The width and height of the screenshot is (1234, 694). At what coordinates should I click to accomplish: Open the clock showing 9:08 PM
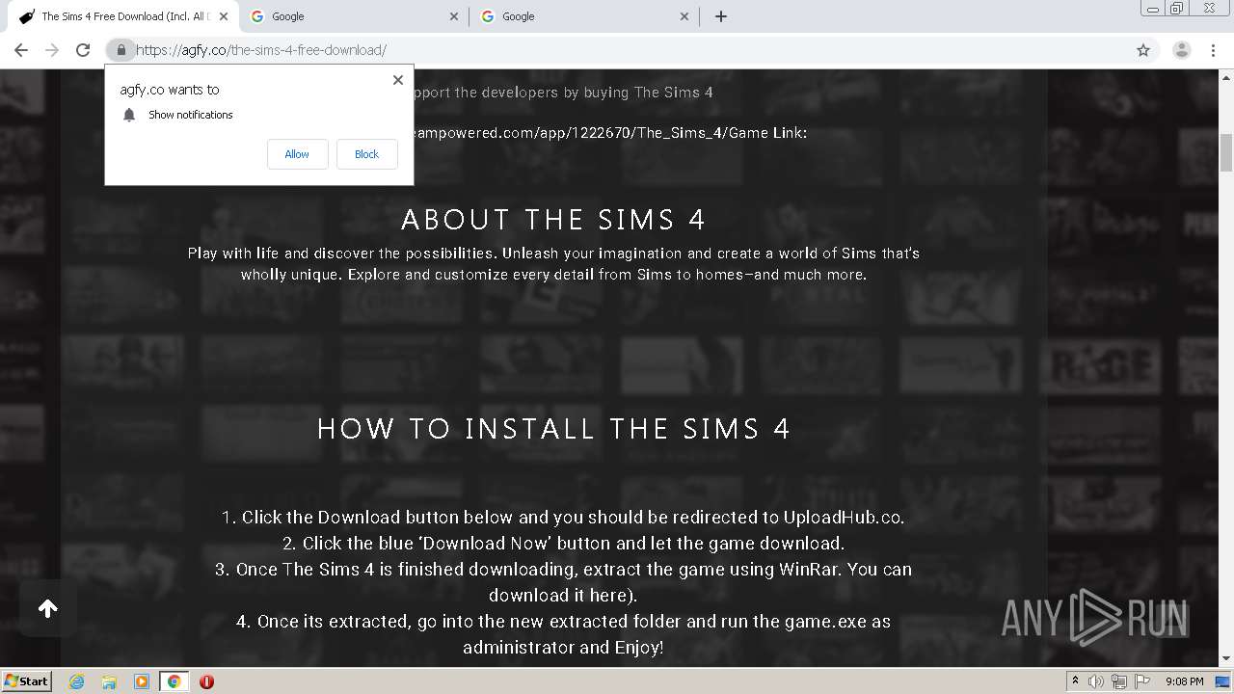[x=1184, y=681]
